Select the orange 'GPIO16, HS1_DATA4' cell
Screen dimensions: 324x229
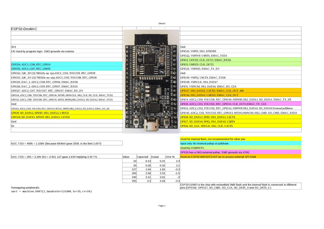[240, 95]
